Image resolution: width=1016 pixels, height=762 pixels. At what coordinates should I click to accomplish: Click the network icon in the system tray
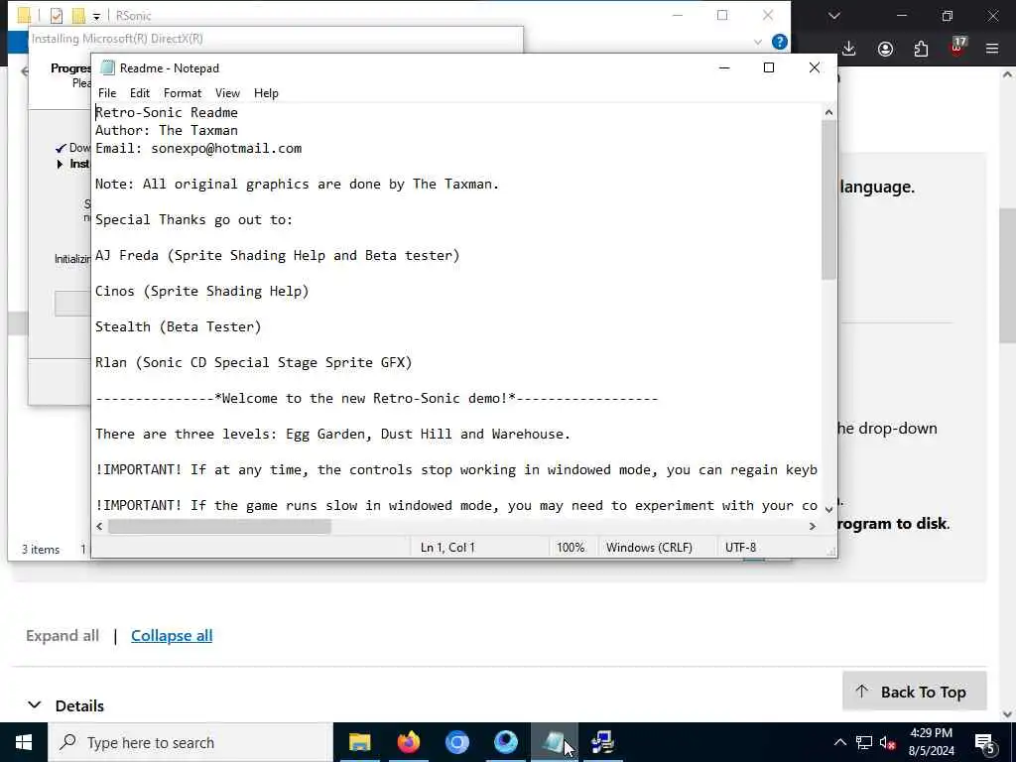864,742
